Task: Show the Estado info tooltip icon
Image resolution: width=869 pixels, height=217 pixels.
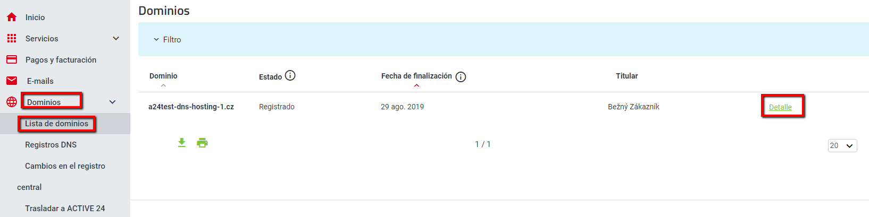Action: tap(290, 75)
